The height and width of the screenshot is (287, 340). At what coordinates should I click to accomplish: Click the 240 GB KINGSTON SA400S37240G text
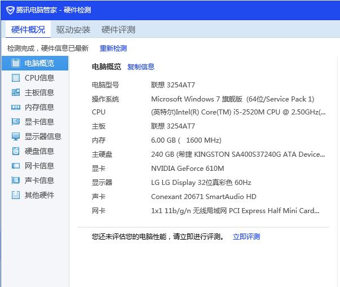pyautogui.click(x=238, y=154)
